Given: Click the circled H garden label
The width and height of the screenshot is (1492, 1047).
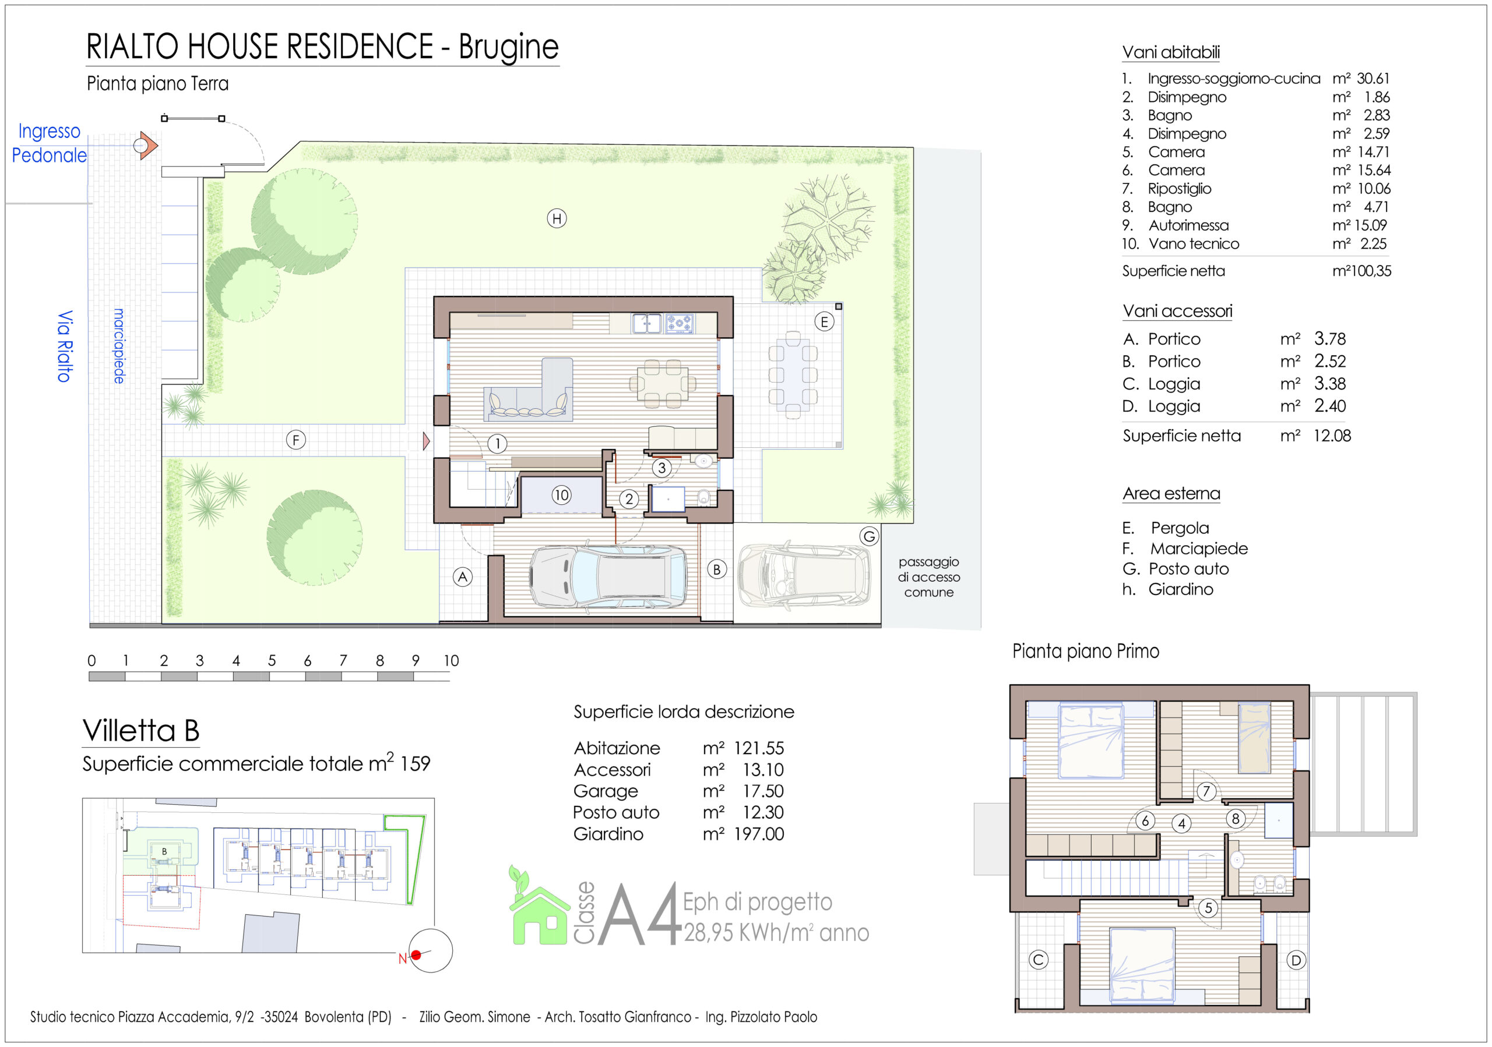Looking at the screenshot, I should pos(556,219).
